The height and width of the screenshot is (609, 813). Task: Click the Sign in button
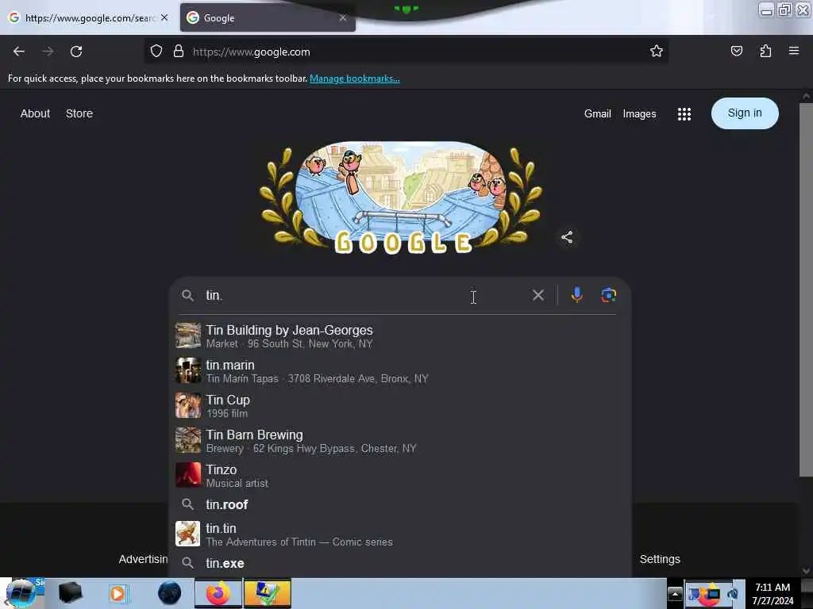pos(745,113)
